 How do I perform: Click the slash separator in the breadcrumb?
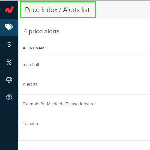click(60, 10)
